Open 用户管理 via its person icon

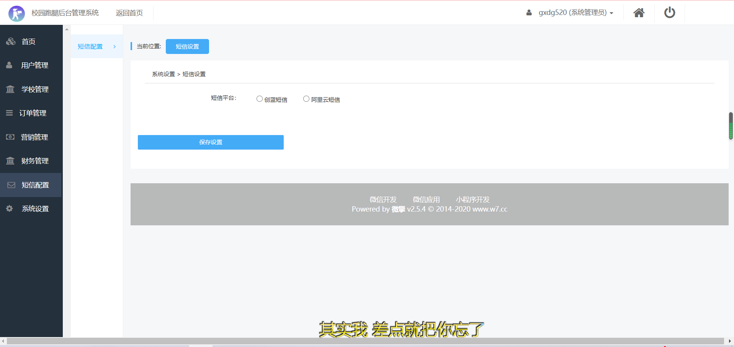(9, 65)
